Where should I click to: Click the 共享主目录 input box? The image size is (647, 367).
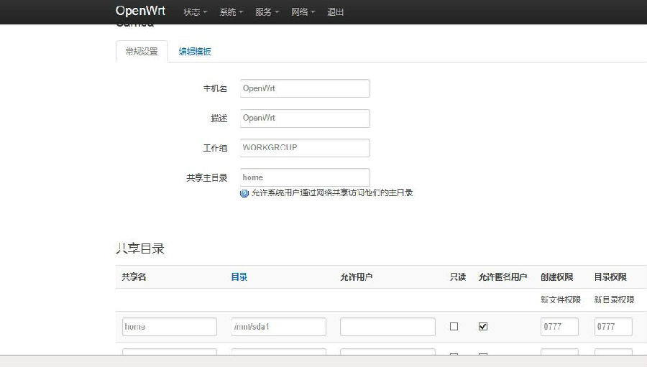305,177
